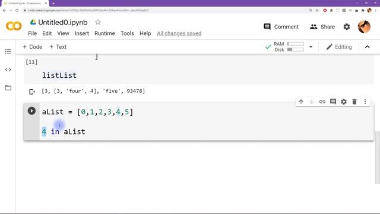Screen dimensions: 380x214
Task: Open the Edit menu
Action: point(47,33)
